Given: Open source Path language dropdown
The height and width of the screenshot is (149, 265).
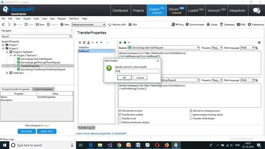Looking at the screenshot, I should tap(247, 48).
